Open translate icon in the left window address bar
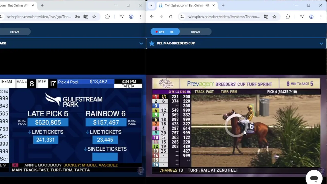 pyautogui.click(x=86, y=17)
